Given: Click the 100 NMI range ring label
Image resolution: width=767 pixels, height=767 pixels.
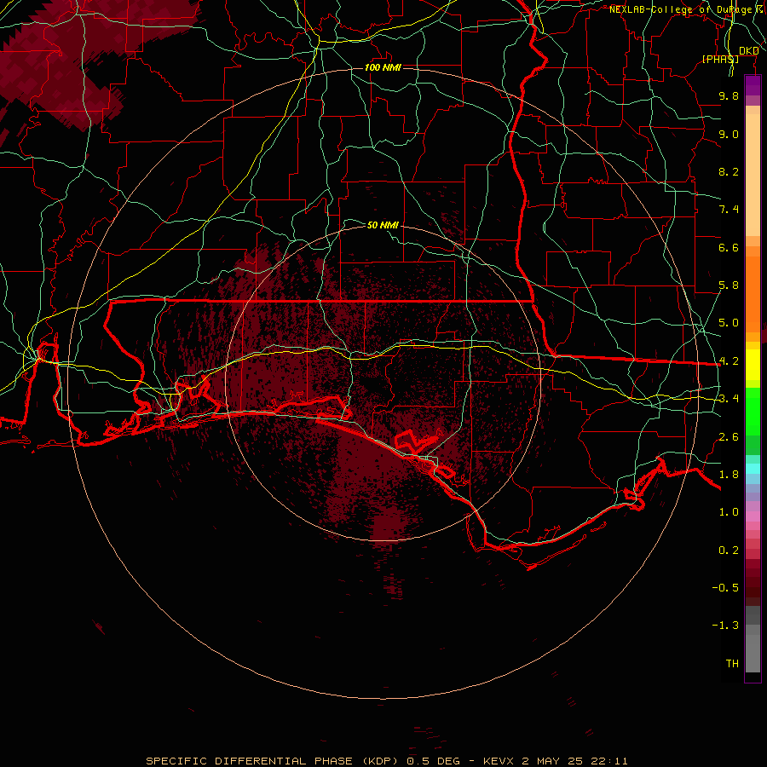Looking at the screenshot, I should pyautogui.click(x=383, y=67).
